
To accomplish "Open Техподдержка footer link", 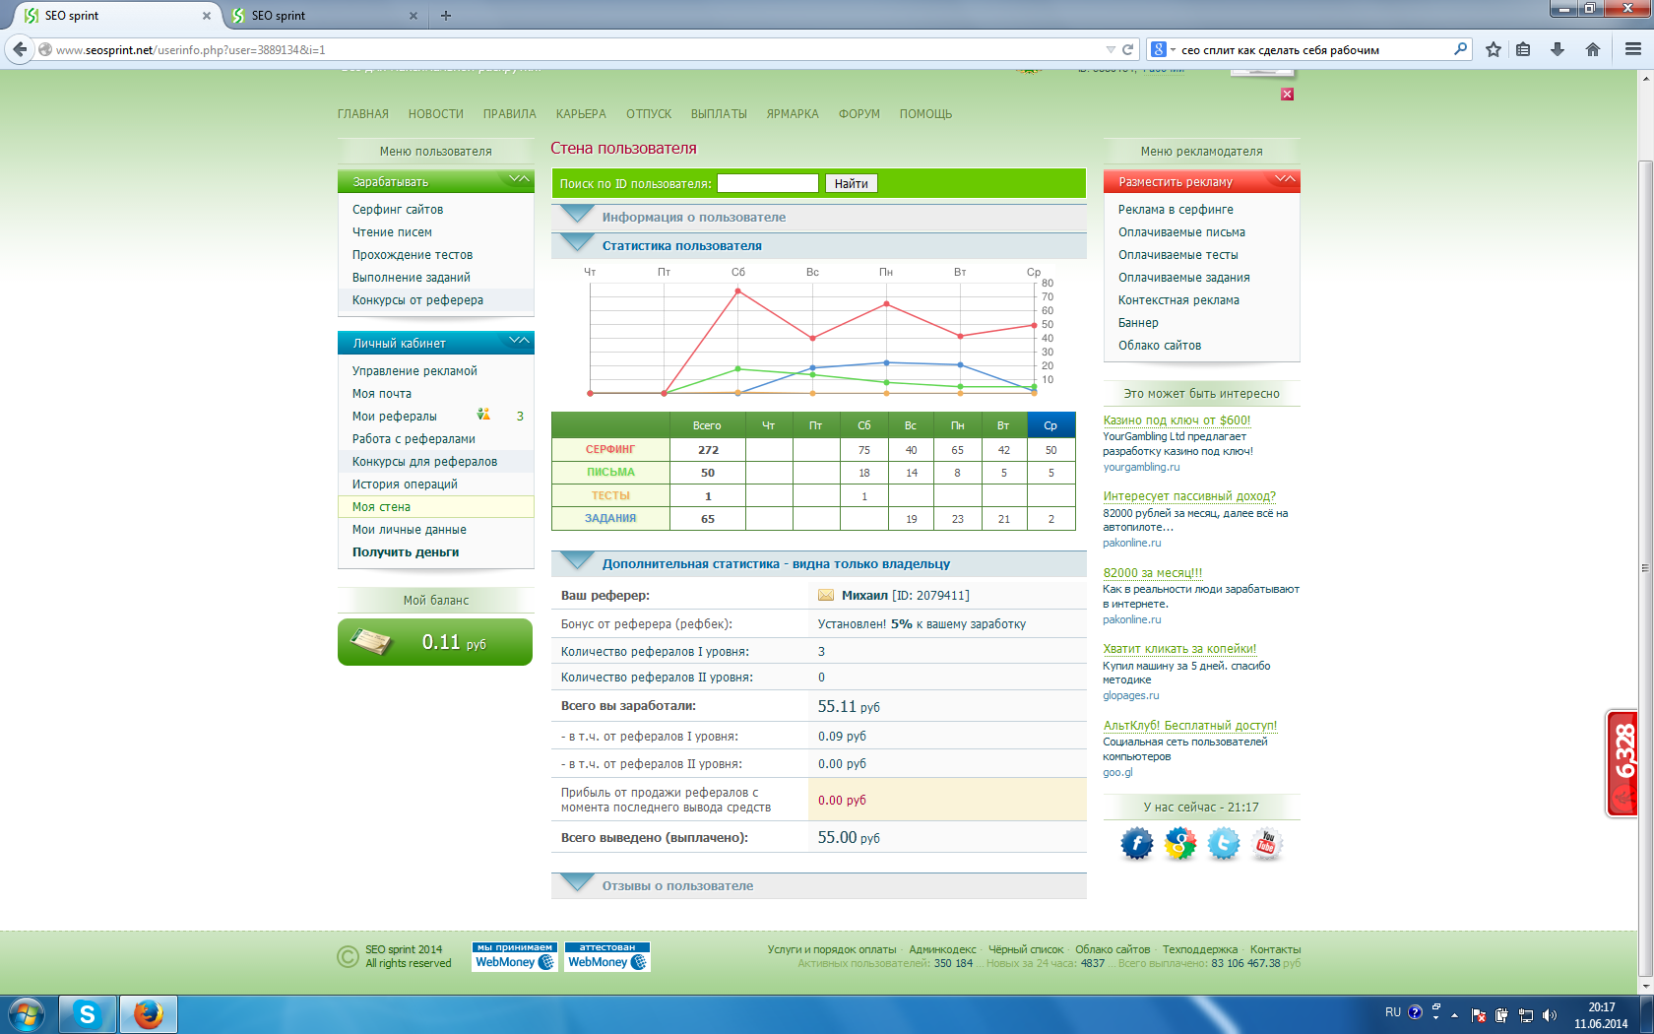I will 1200,949.
